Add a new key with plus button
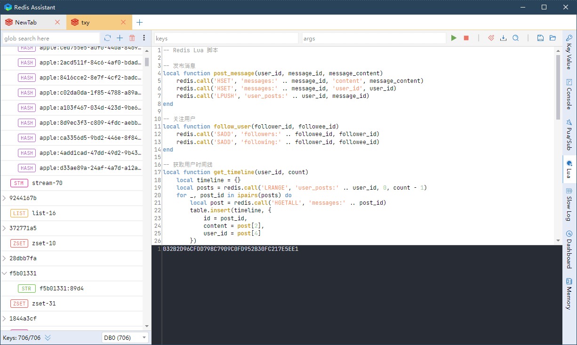Screen dimensions: 577x345 click(119, 38)
